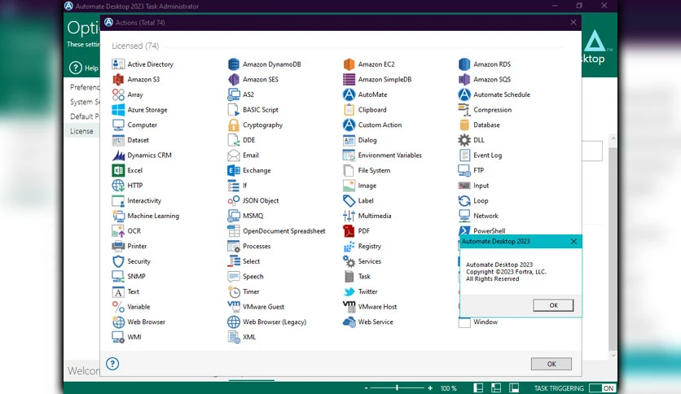
Task: Click OK in the Automate Desktop 2023 popup
Action: pyautogui.click(x=553, y=305)
